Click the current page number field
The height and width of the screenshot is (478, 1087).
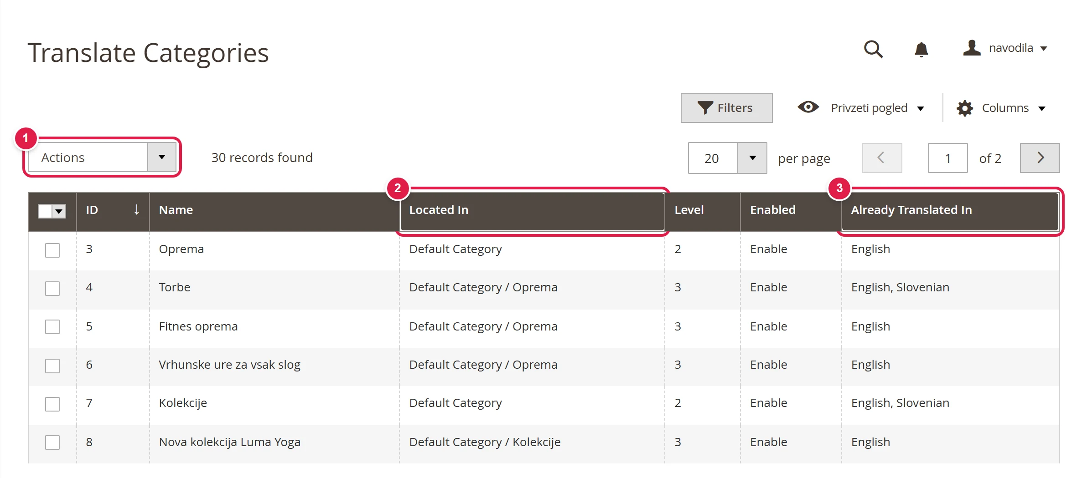[947, 158]
